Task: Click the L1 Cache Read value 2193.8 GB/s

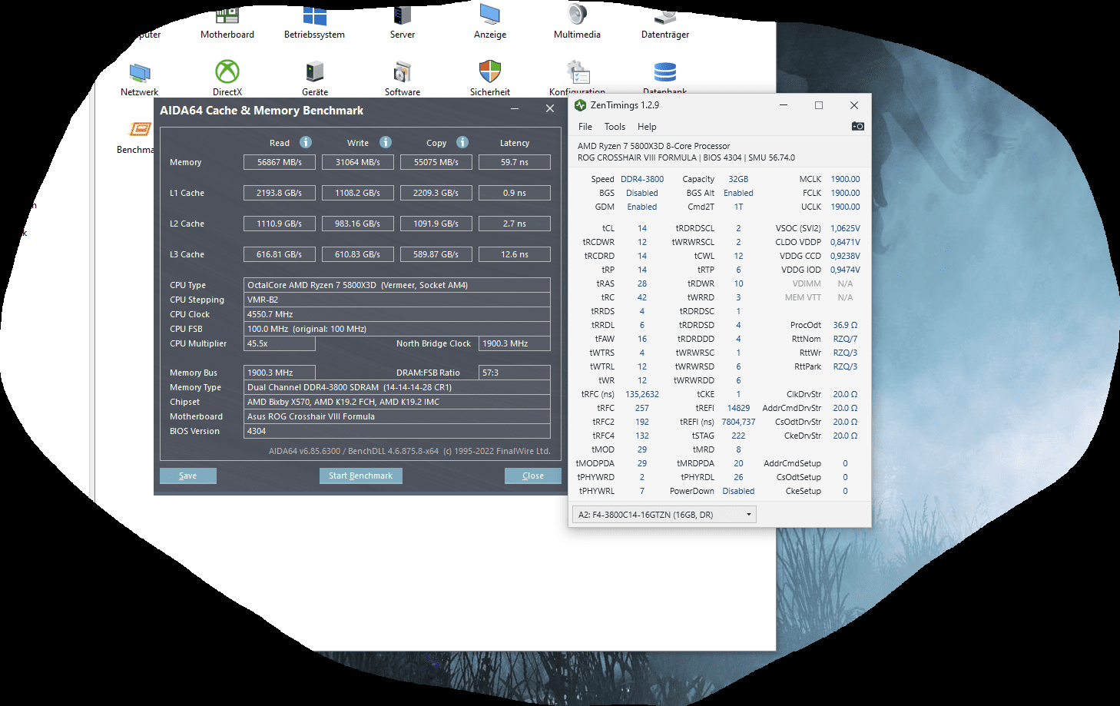Action: (280, 193)
